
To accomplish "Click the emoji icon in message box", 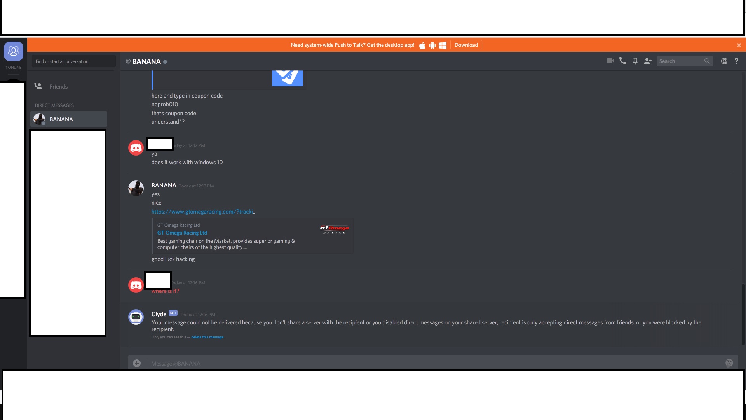I will tap(729, 362).
